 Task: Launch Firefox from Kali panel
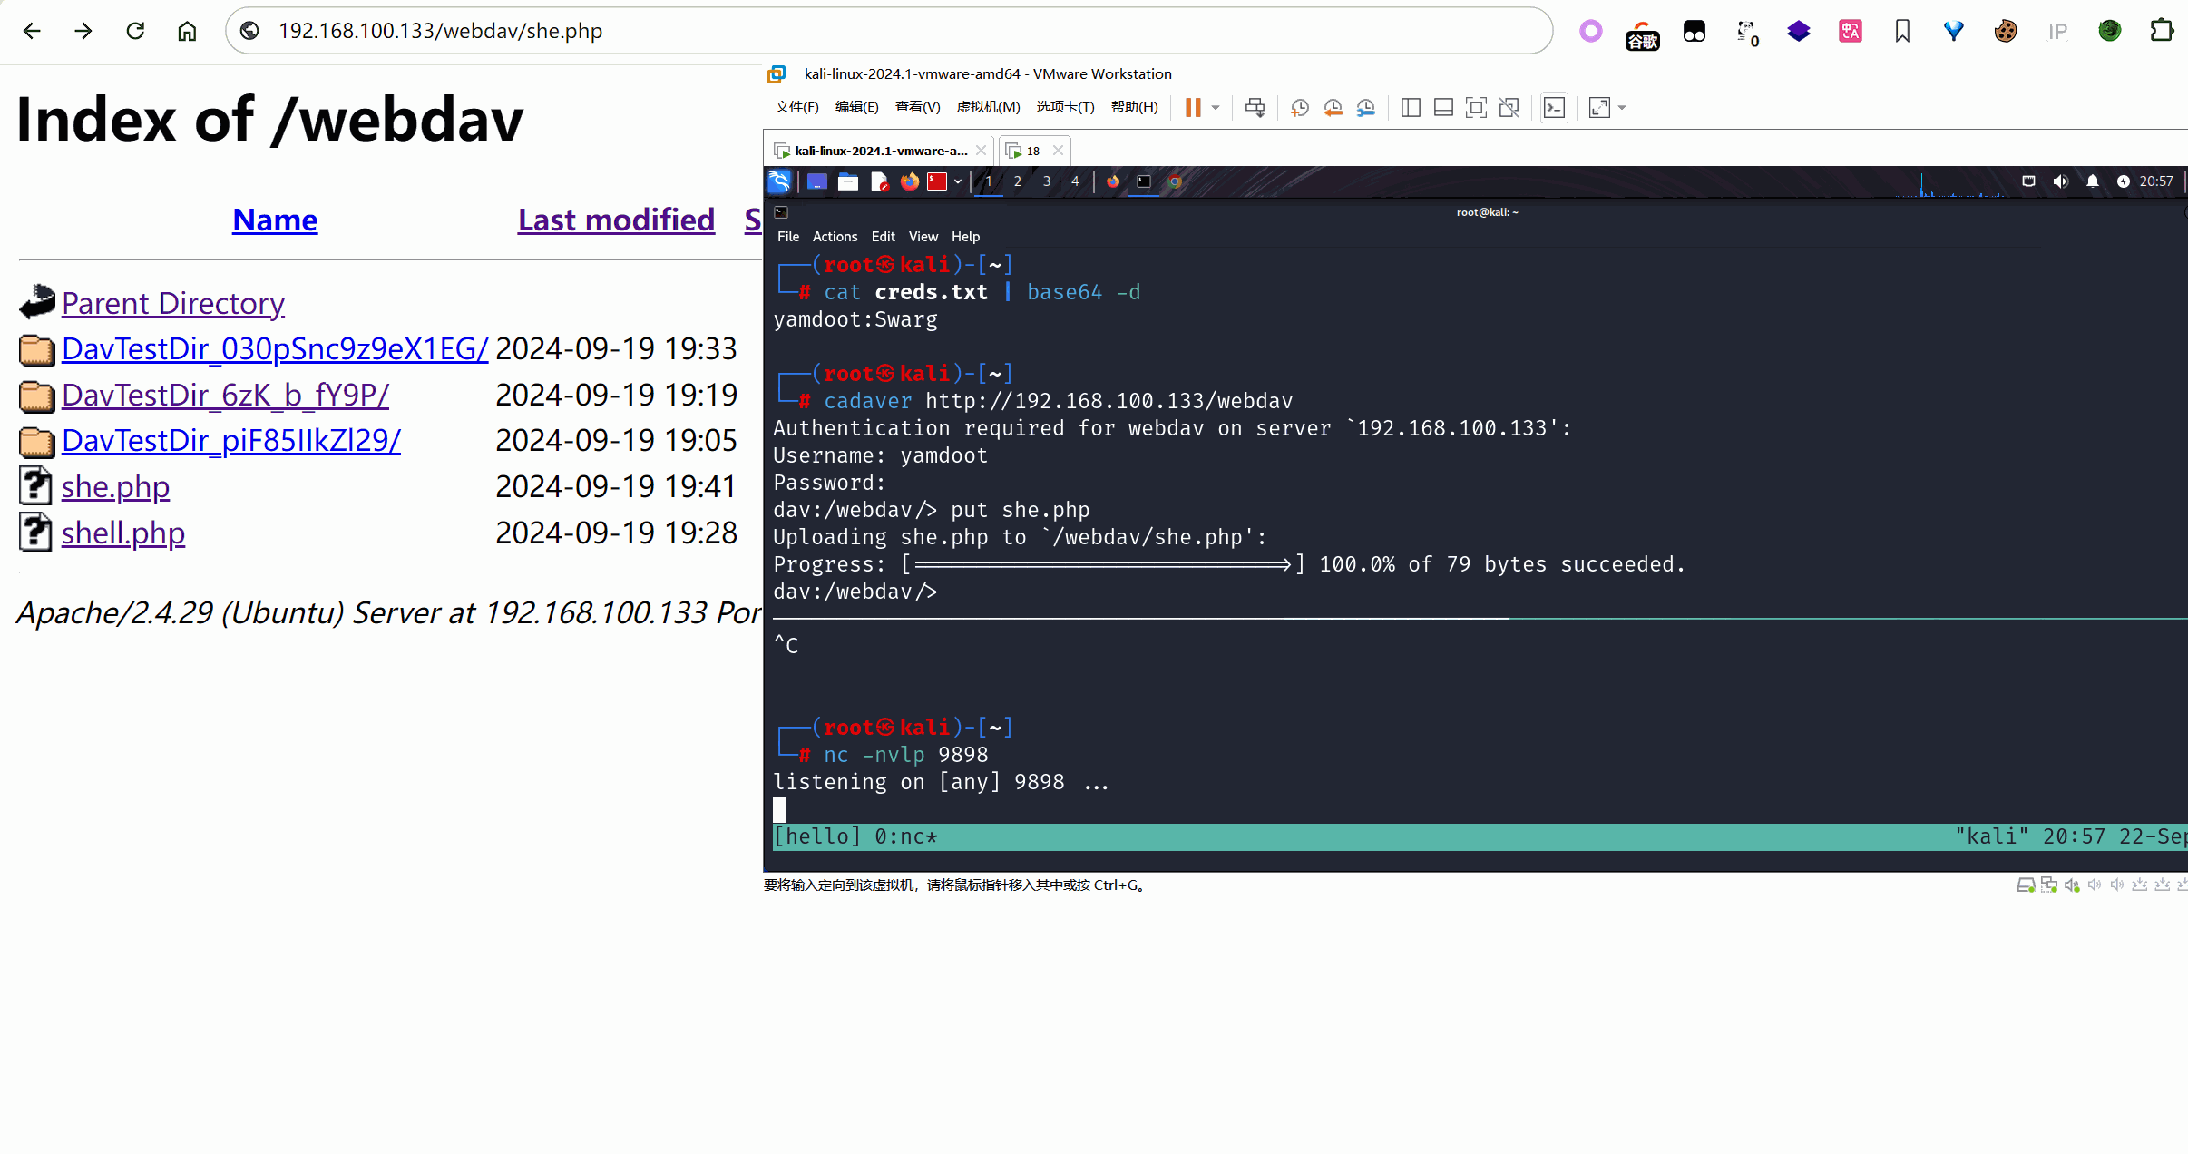tap(909, 181)
